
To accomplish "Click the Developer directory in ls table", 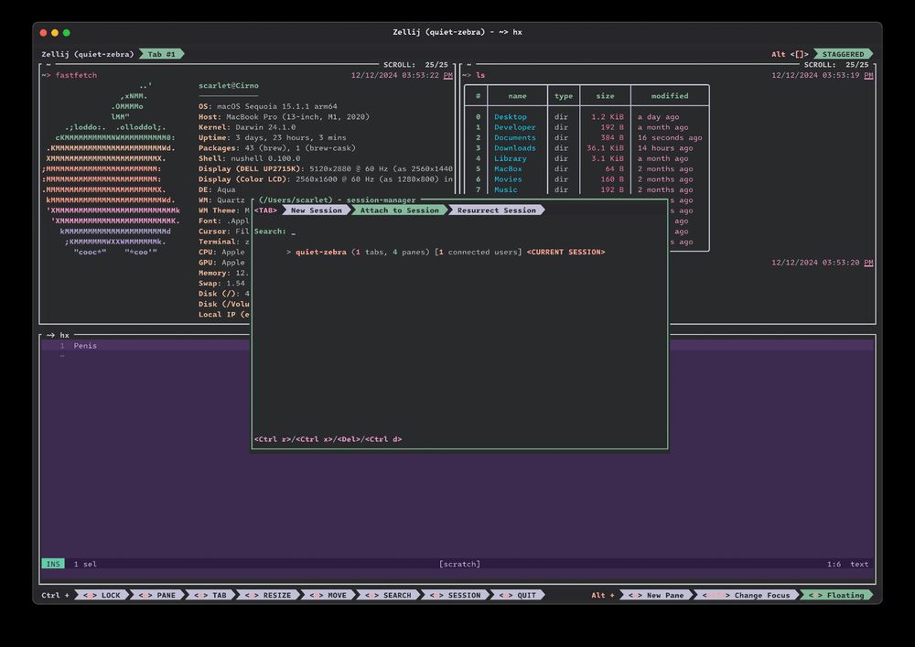I will 514,127.
